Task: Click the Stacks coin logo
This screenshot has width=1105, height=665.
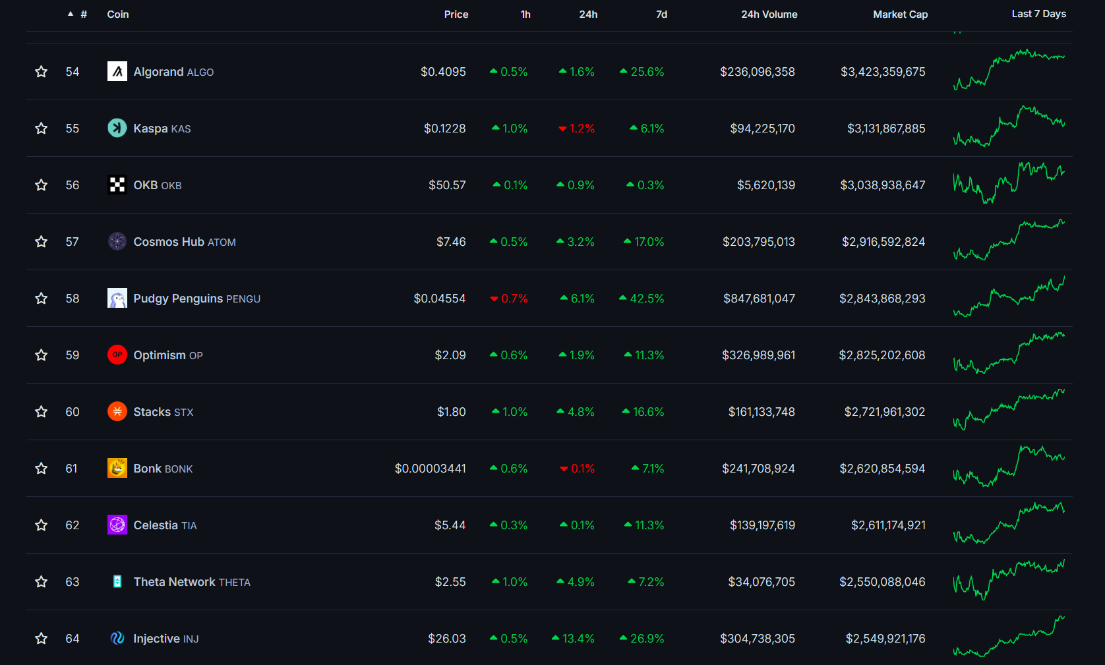Action: 117,411
